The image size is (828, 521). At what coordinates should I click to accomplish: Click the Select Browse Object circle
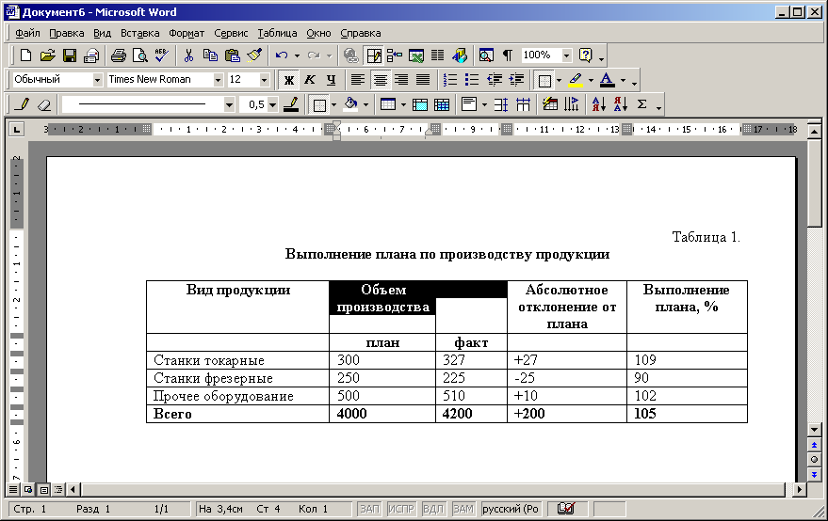pos(814,460)
